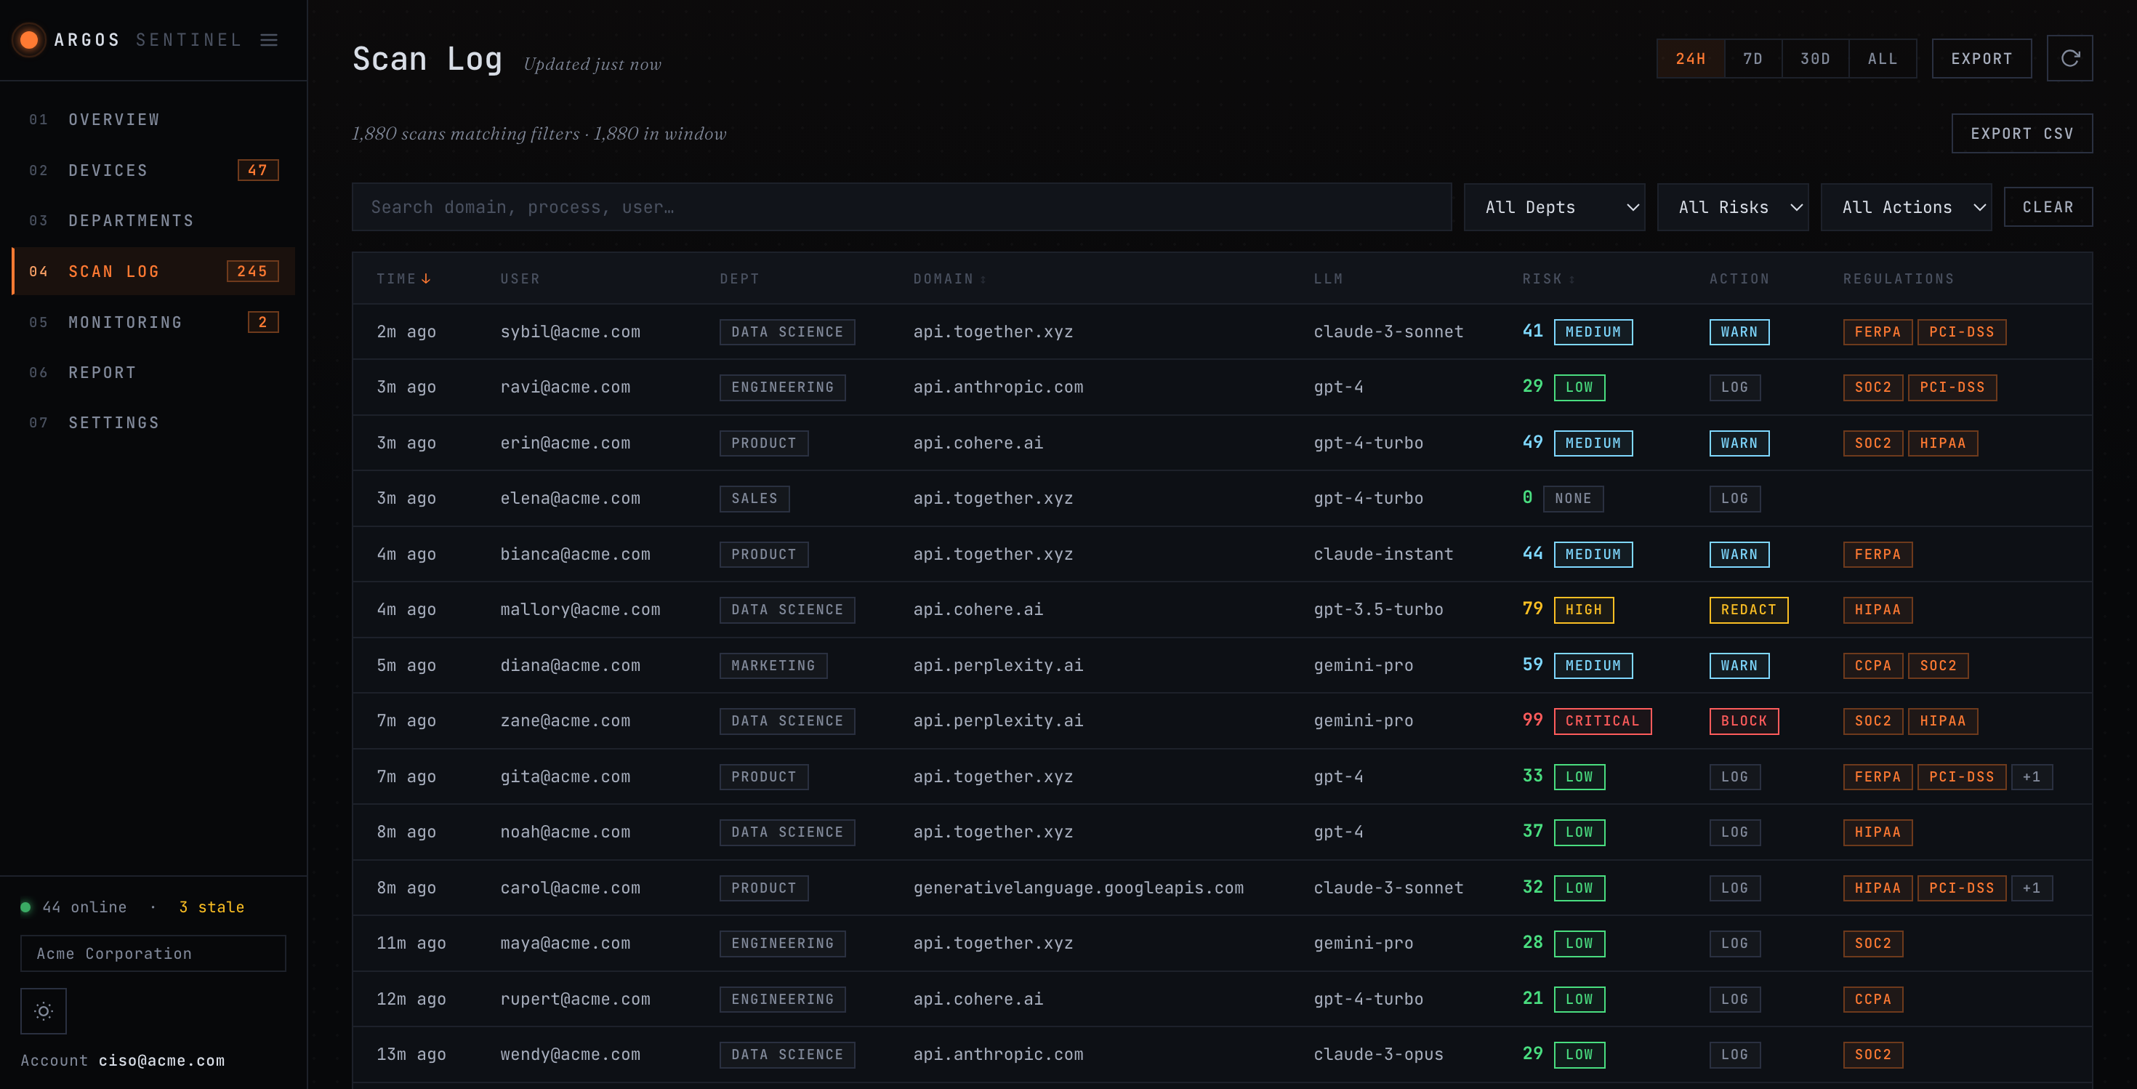Click +1 regulations badge in gita row
The height and width of the screenshot is (1089, 2137).
pyautogui.click(x=2031, y=777)
